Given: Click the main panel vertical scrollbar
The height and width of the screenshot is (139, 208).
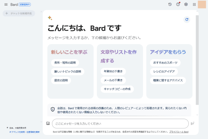Looking at the screenshot, I should point(197,60).
